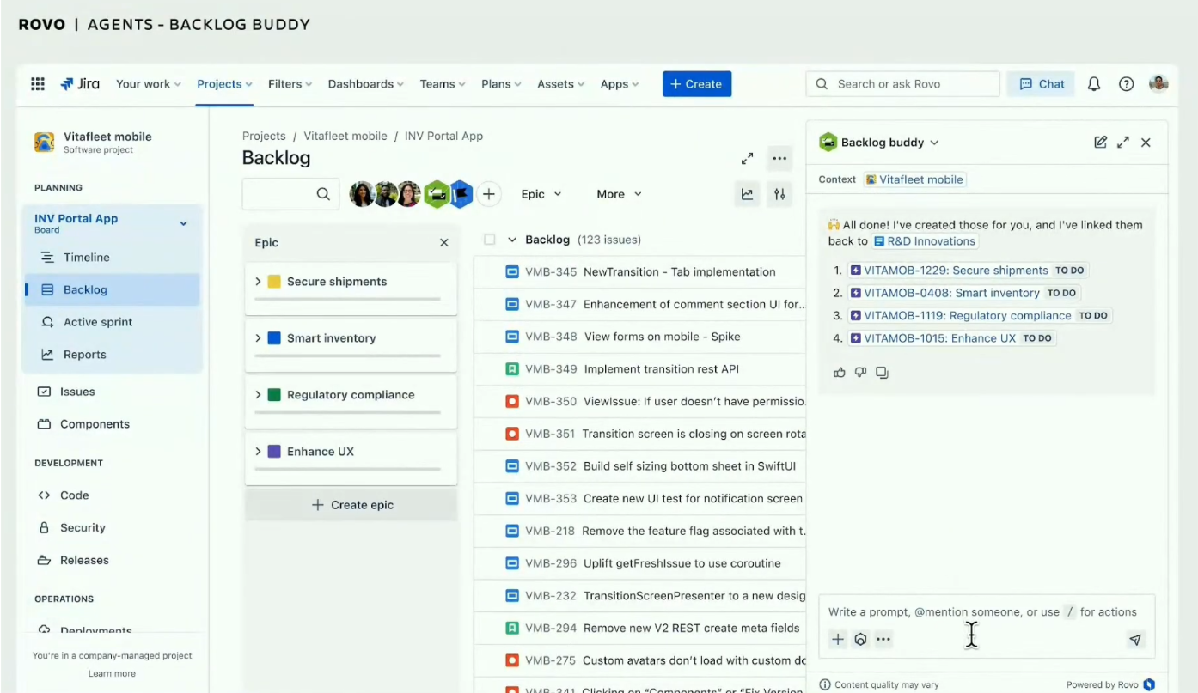Screen dimensions: 1198x693
Task: Open the Plans menu
Action: 502,84
